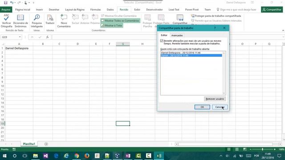
Task: Click the dialog help question mark
Action: tap(215, 28)
